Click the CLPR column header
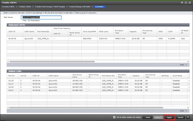Image resolution: width=193 pixels, height=121 pixels. [x=173, y=31]
